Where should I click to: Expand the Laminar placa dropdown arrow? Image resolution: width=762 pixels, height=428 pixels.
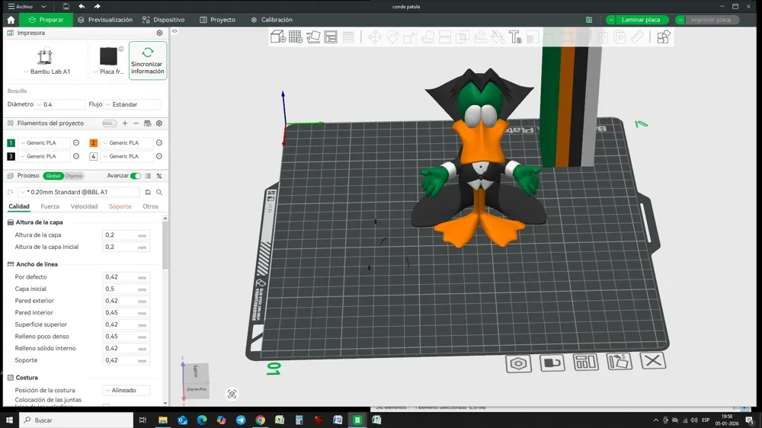coord(610,20)
